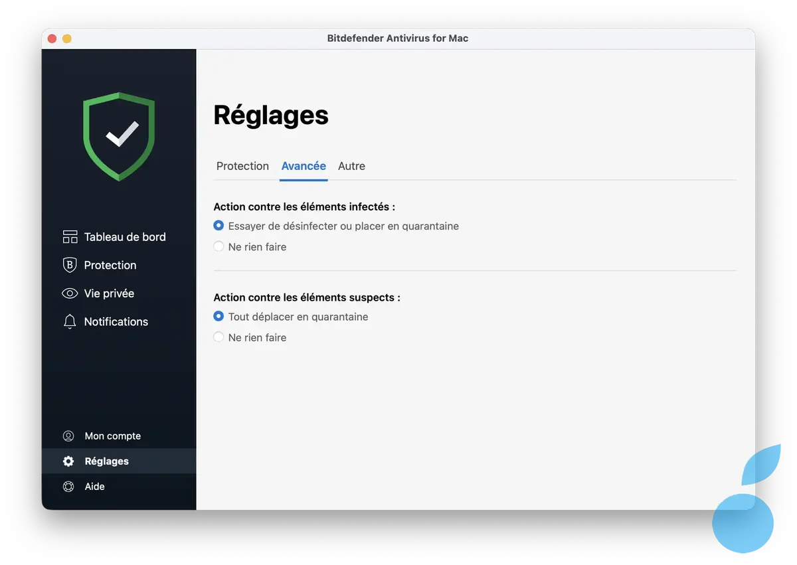Choose 'Ne rien faire' for suspect items
This screenshot has width=797, height=565.
pyautogui.click(x=219, y=337)
